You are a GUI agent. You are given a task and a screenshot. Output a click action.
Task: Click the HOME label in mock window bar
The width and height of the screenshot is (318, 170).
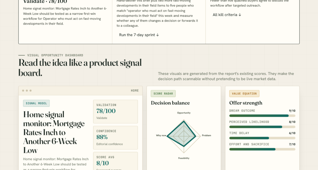pos(135,91)
